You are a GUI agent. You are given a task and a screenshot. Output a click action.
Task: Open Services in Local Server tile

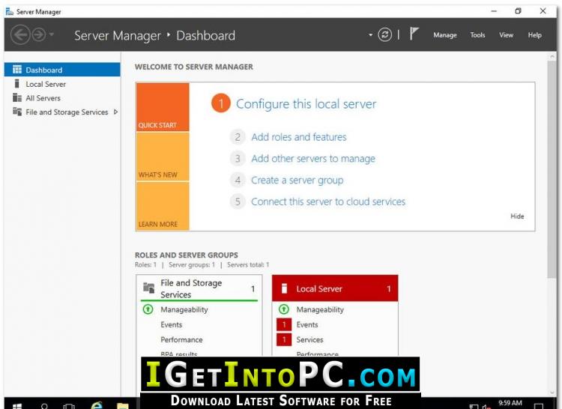pyautogui.click(x=309, y=340)
